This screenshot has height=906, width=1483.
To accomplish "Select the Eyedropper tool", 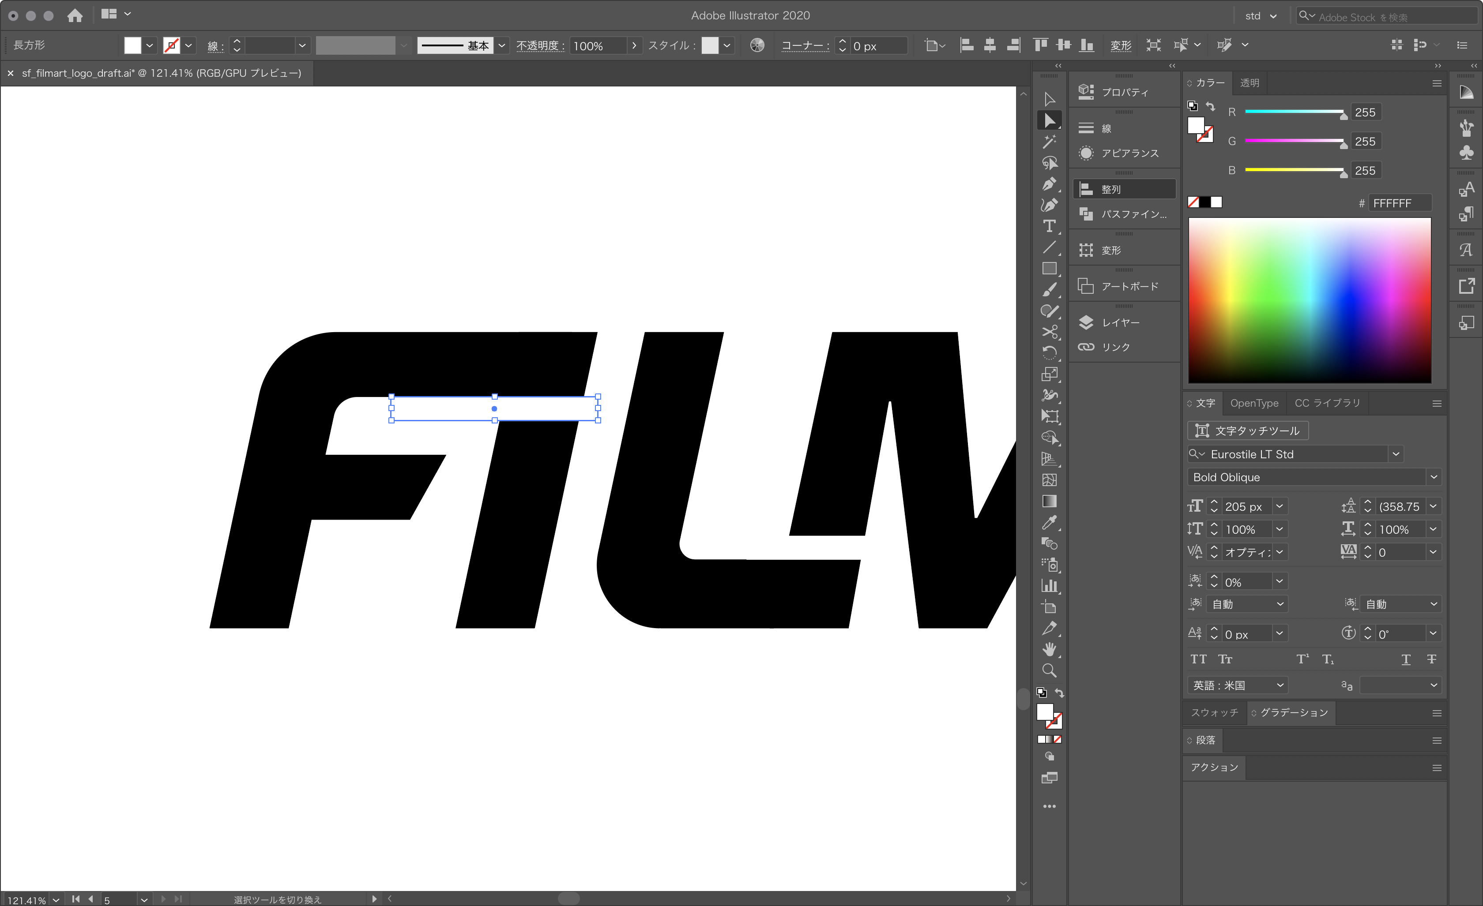I will [x=1049, y=522].
